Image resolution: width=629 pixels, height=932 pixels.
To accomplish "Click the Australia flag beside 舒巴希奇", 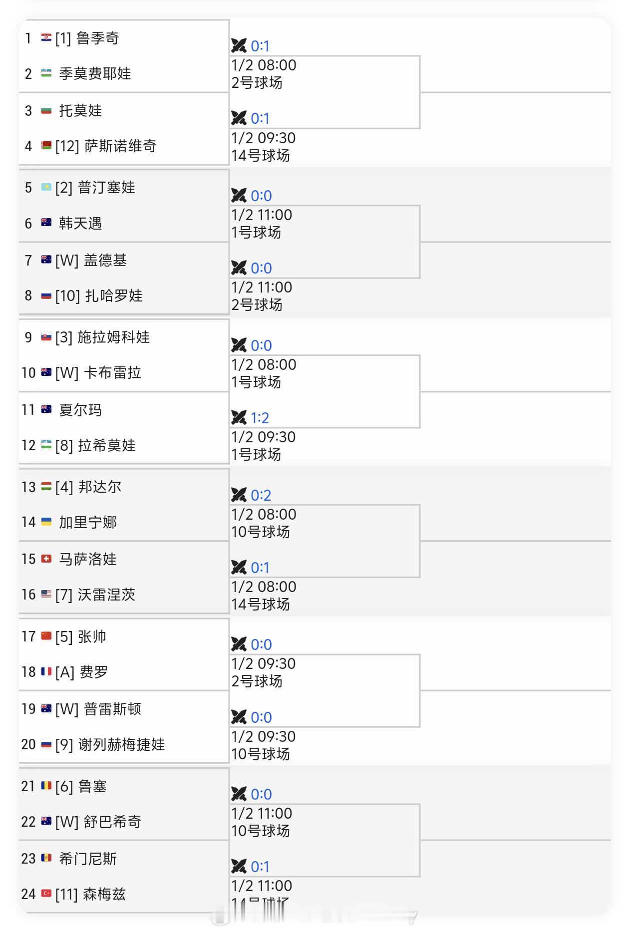I will (47, 822).
